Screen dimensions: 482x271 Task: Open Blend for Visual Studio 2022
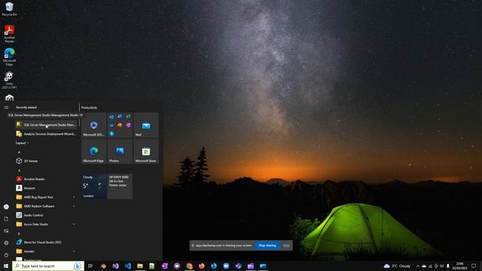coord(45,242)
